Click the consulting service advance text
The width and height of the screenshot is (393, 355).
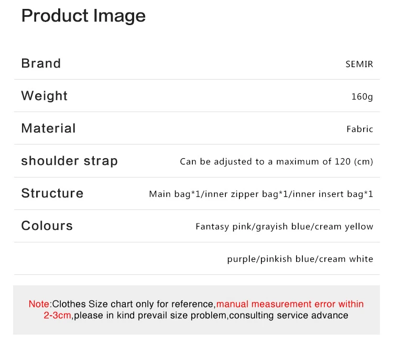[289, 315]
